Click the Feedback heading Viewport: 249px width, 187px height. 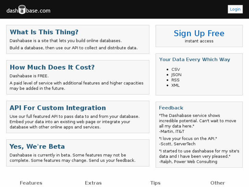tap(171, 108)
